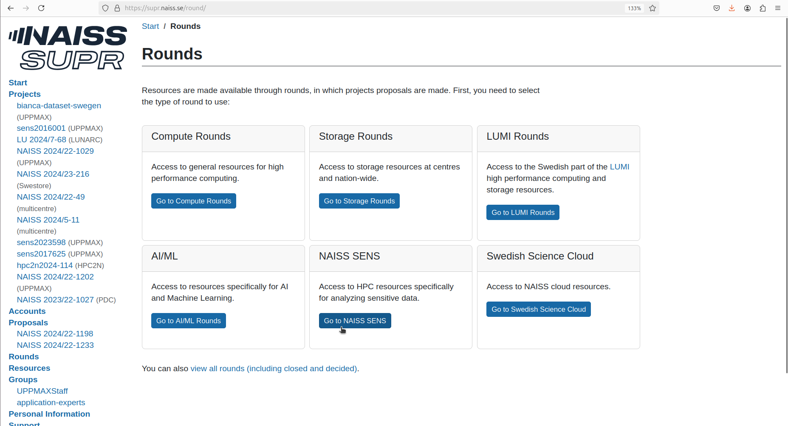Show site security padlock info
Image resolution: width=788 pixels, height=426 pixels.
click(x=117, y=8)
